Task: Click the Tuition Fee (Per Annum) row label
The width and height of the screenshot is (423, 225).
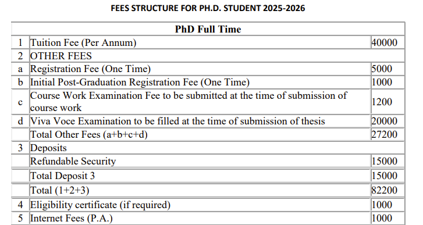Action: [83, 42]
